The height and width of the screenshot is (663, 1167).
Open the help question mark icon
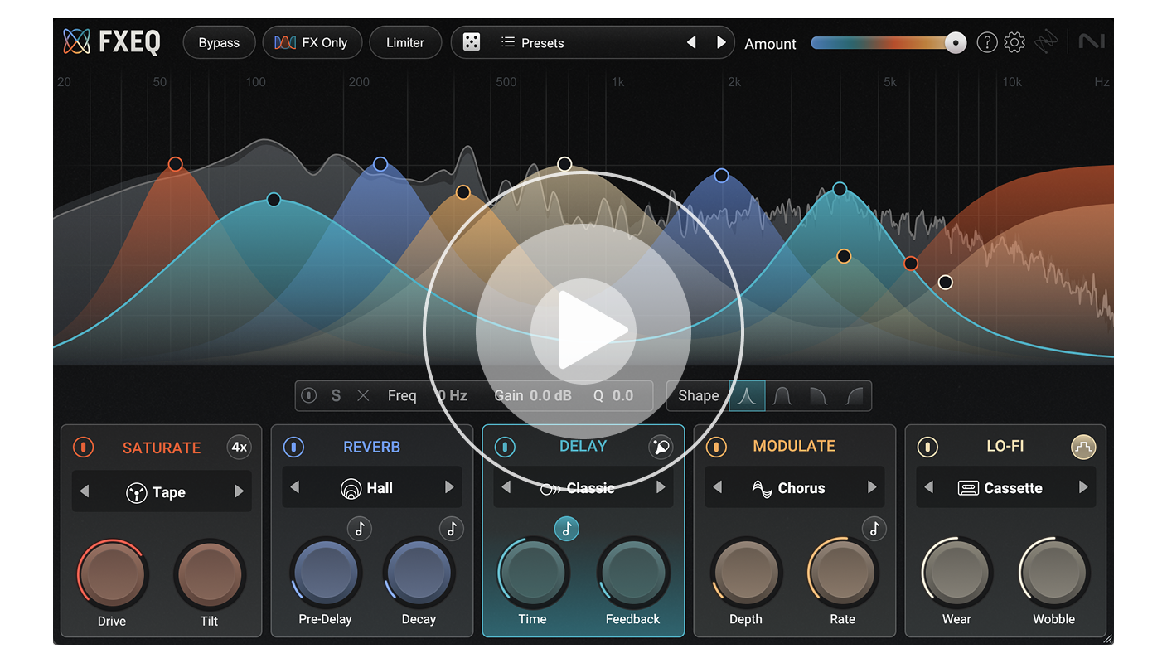pos(986,42)
